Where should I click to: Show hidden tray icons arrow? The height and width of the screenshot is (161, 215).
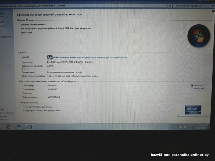click(x=180, y=127)
